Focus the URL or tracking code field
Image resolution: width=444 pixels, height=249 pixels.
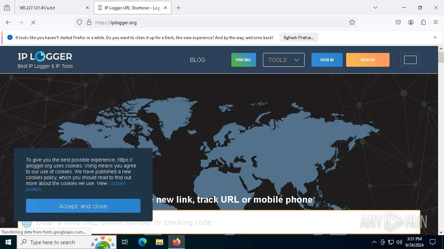(219, 222)
